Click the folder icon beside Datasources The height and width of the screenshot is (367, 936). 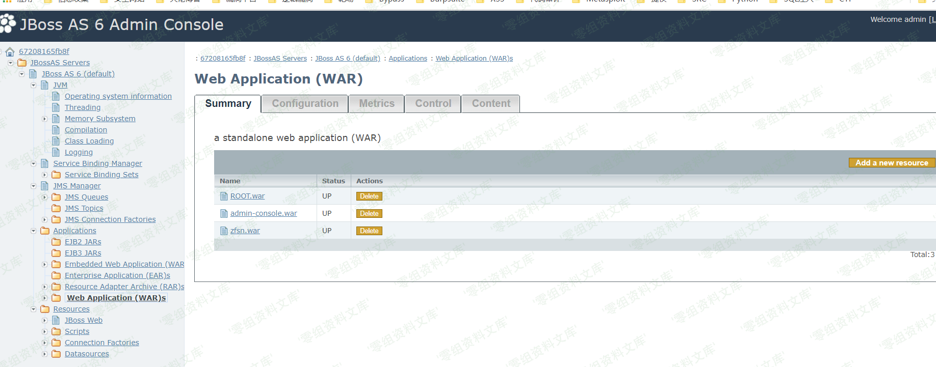[x=56, y=354]
